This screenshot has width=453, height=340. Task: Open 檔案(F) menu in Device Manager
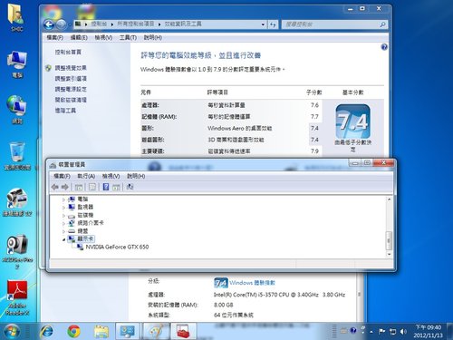pyautogui.click(x=62, y=176)
